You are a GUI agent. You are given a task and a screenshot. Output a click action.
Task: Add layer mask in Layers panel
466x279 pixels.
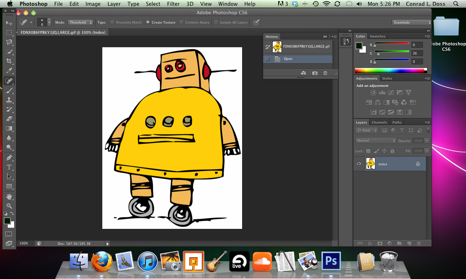click(x=380, y=243)
